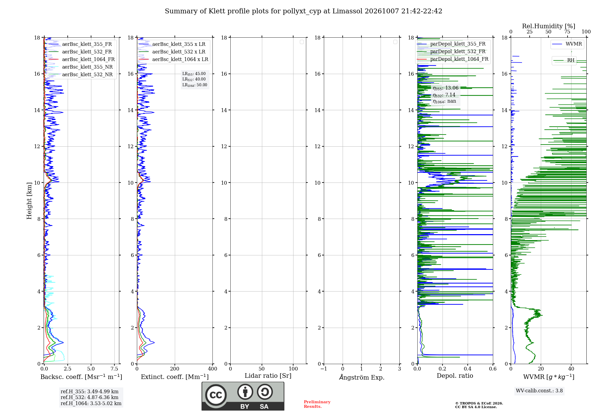Click the Lidar ratio [Sr] axis label
Viewport: 607px width, 413px height.
pyautogui.click(x=268, y=376)
